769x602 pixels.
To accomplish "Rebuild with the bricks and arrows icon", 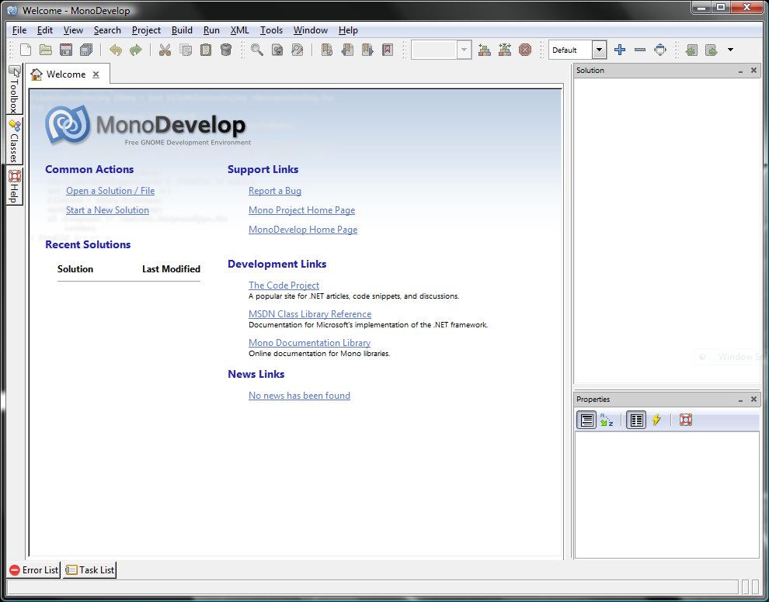I will tap(505, 50).
